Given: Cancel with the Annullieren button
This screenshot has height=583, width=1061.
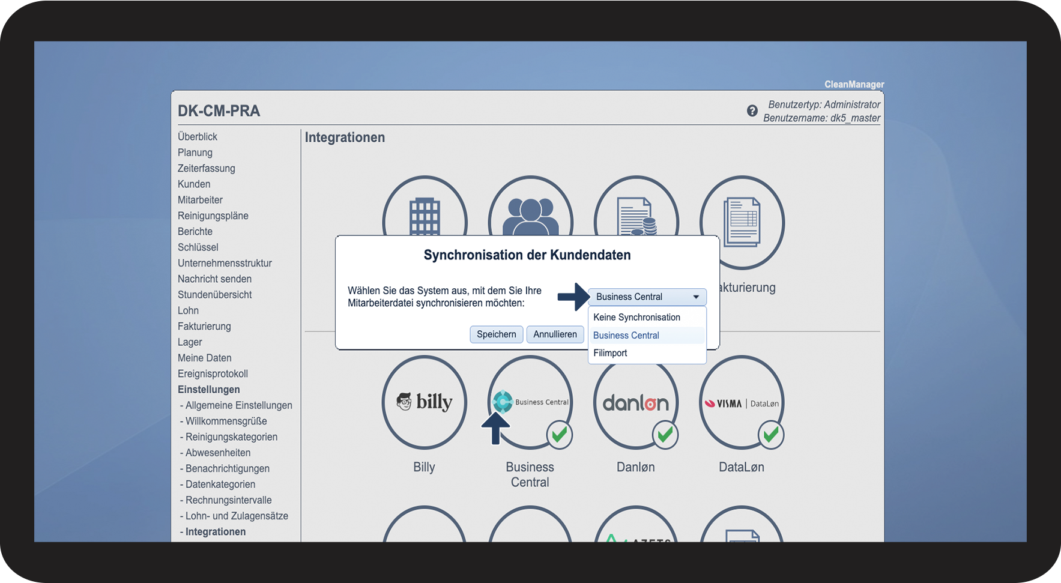Looking at the screenshot, I should (555, 334).
